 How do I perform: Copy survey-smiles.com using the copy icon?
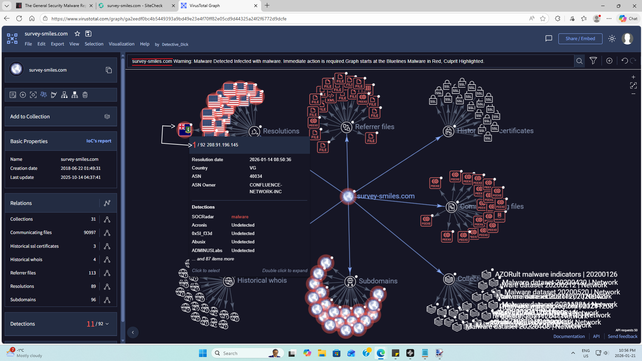[x=109, y=70]
